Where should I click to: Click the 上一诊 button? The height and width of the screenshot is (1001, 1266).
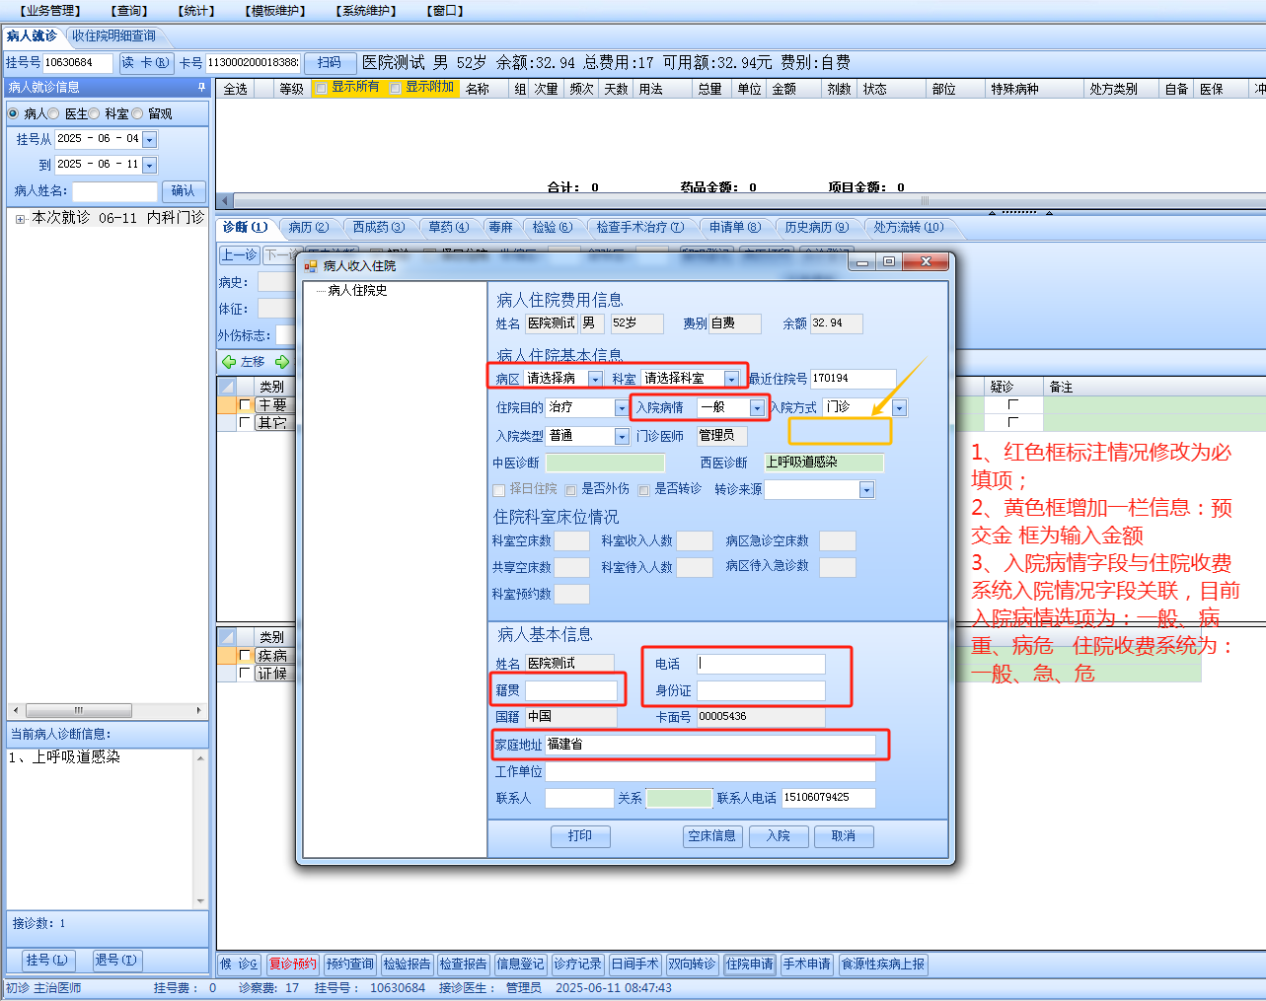(x=240, y=255)
